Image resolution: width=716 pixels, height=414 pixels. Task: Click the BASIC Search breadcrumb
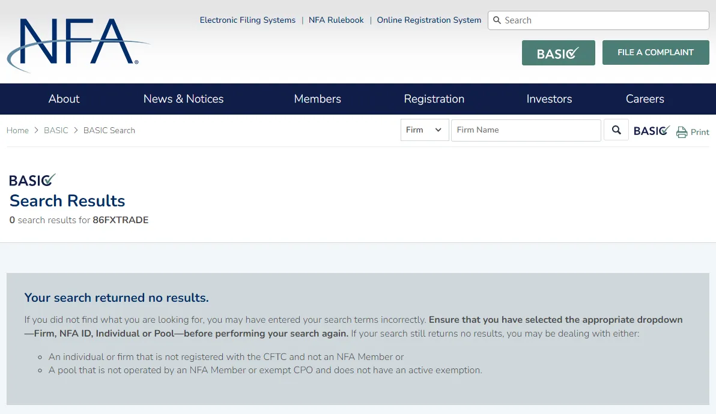(x=109, y=130)
